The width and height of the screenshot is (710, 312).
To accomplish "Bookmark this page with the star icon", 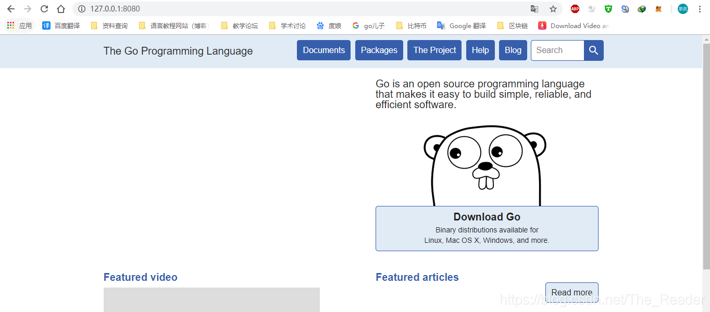I will click(553, 9).
